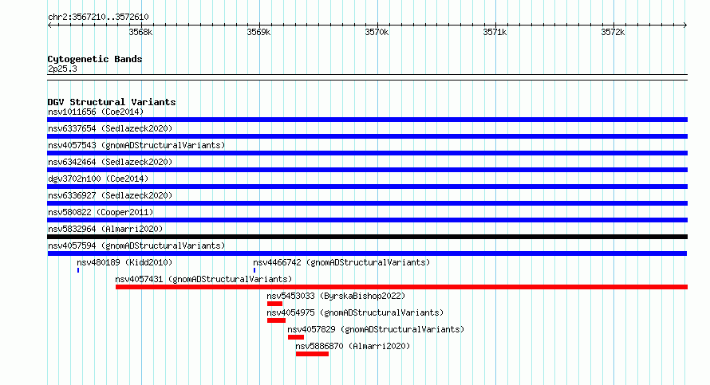Open the red nsv4054975 gnomAD variant bar
Viewport: 710px width, 385px height.
point(276,320)
